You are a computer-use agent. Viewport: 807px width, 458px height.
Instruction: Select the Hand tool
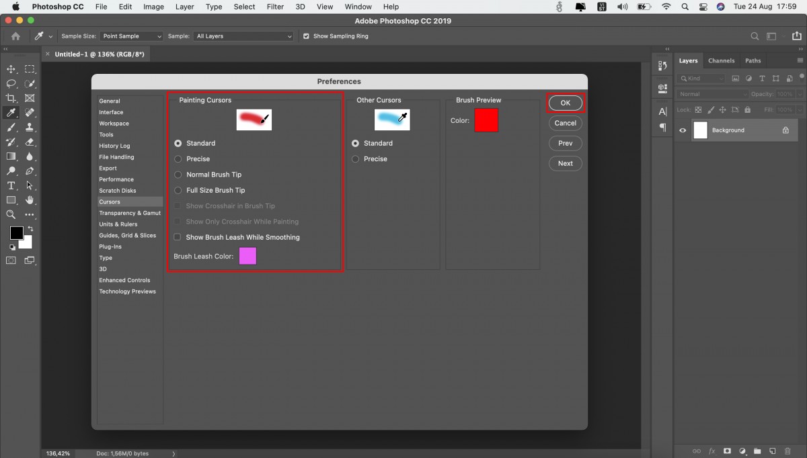30,200
